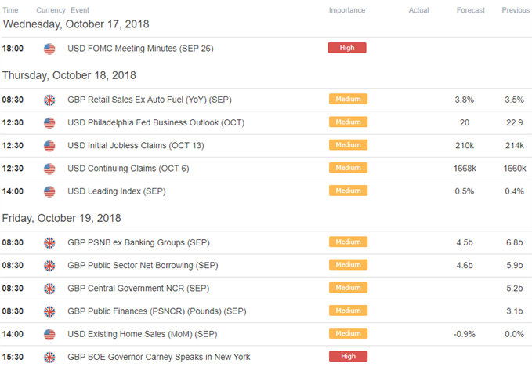Open the USD FOMC Meeting Minutes (SEP 26) event

click(140, 49)
